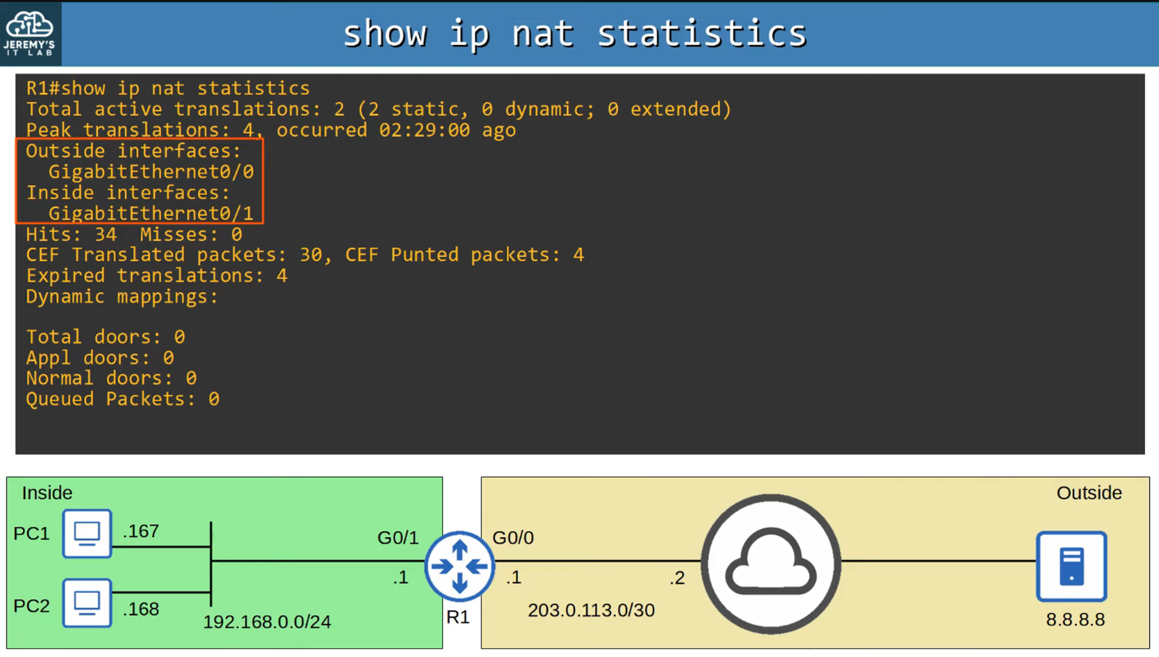Screen dimensions: 1159x657
Task: Click the CEF Translated packets line
Action: tap(305, 255)
